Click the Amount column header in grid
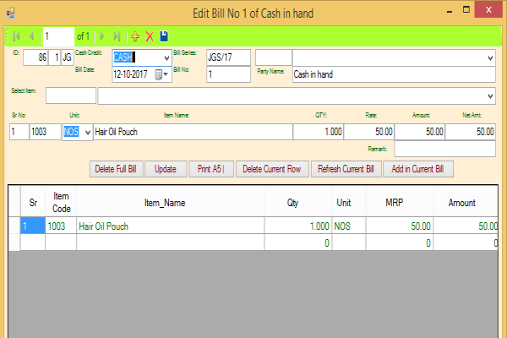507x338 pixels. [x=466, y=203]
